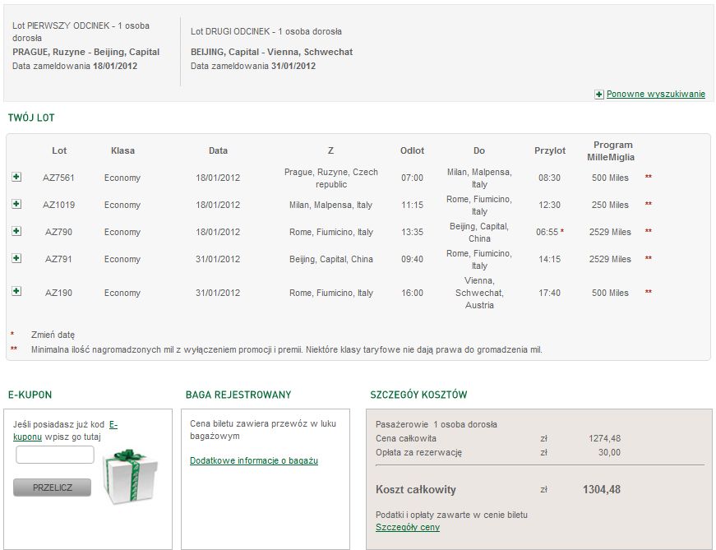
Task: Expand details for flight AZ1019
Action: pyautogui.click(x=16, y=204)
